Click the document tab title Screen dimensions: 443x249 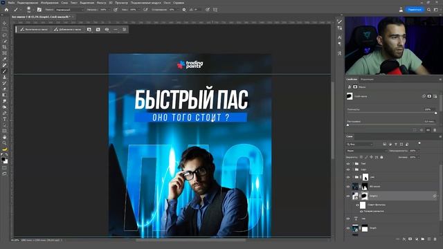pos(40,17)
